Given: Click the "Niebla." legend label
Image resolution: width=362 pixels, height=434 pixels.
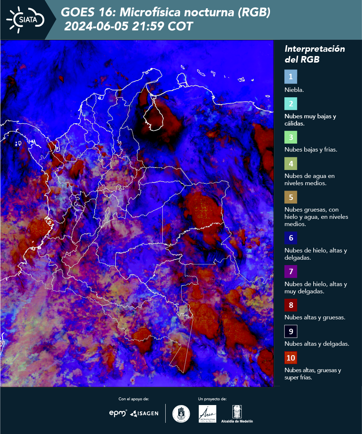Looking at the screenshot, I should (x=294, y=90).
